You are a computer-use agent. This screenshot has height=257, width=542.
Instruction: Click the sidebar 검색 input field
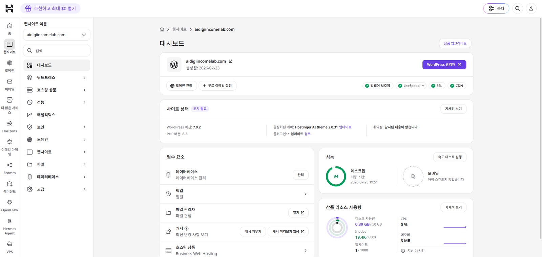click(57, 51)
